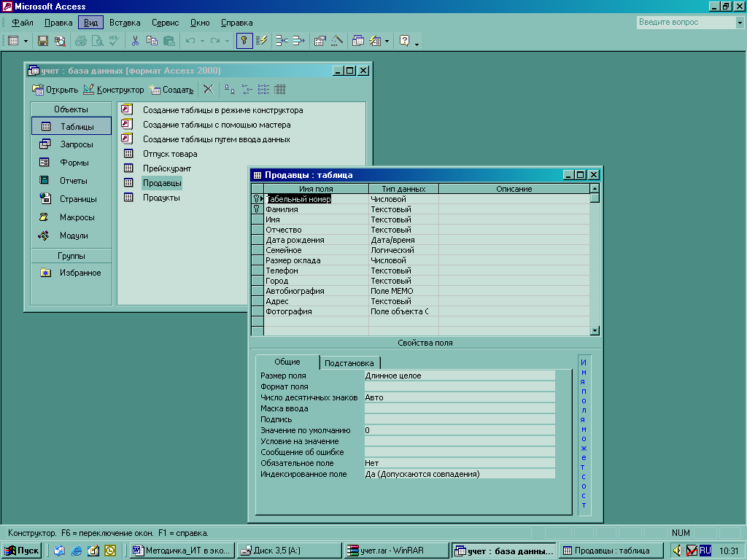
Task: Click the View (table) toolbar icon
Action: click(x=14, y=41)
